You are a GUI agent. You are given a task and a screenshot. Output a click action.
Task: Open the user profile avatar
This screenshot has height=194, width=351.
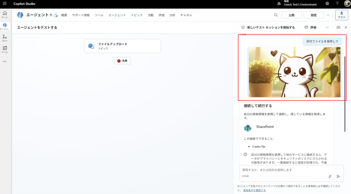(347, 3)
